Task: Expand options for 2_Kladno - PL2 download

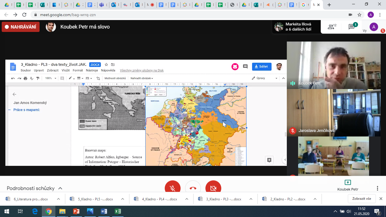Action: pyautogui.click(x=315, y=199)
